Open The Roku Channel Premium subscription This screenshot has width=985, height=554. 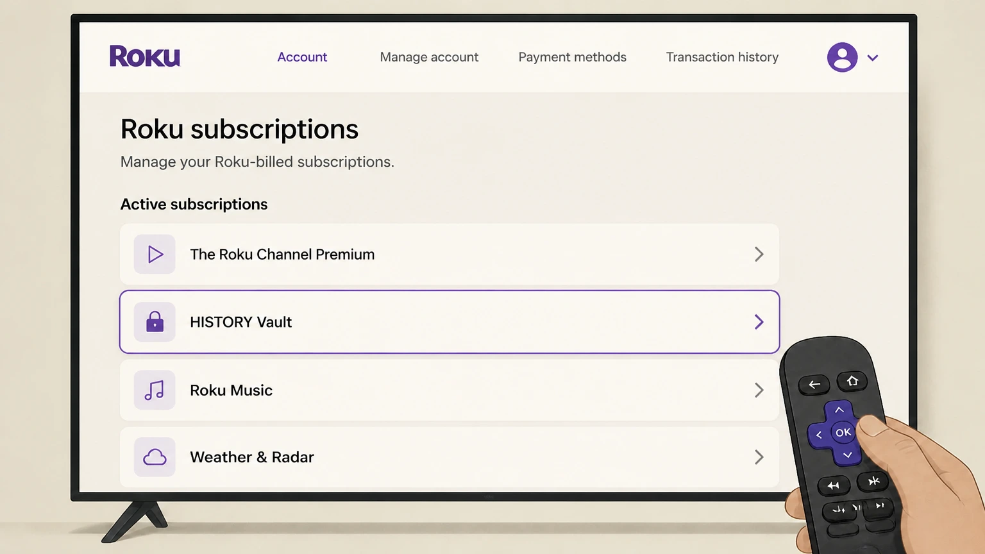point(450,254)
